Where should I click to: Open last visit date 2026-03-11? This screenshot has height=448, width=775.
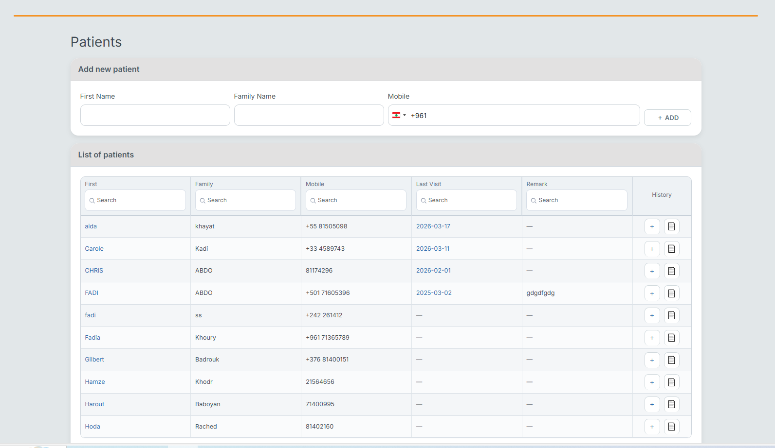coord(433,249)
